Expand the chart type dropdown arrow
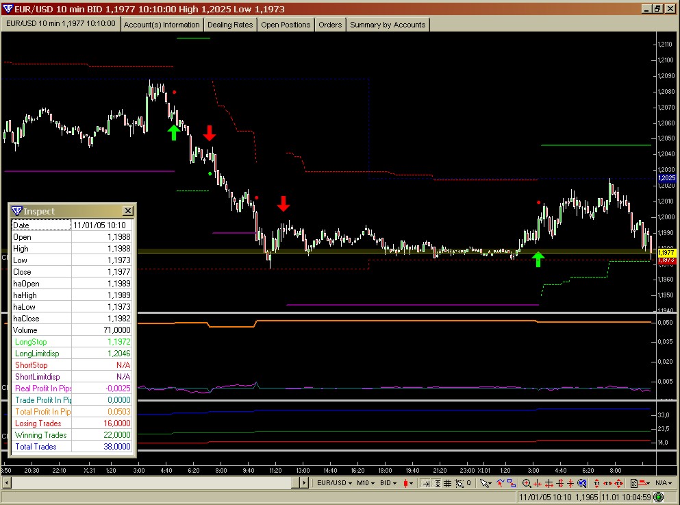 click(411, 483)
